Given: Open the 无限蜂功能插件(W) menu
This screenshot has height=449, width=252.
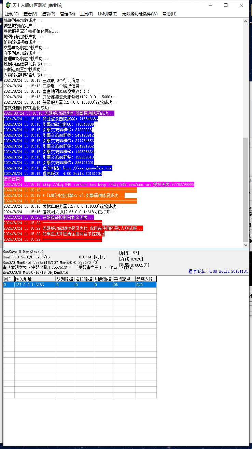Looking at the screenshot, I should [140, 14].
